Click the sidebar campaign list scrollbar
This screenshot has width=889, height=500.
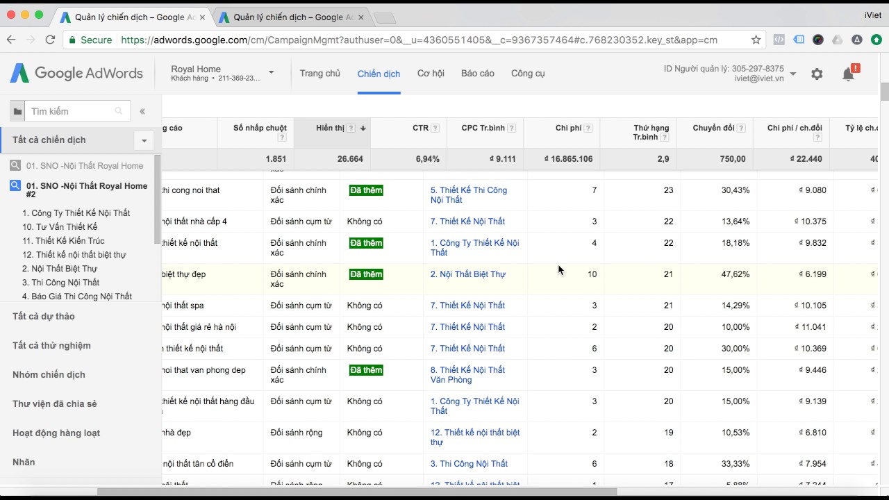pos(157,200)
